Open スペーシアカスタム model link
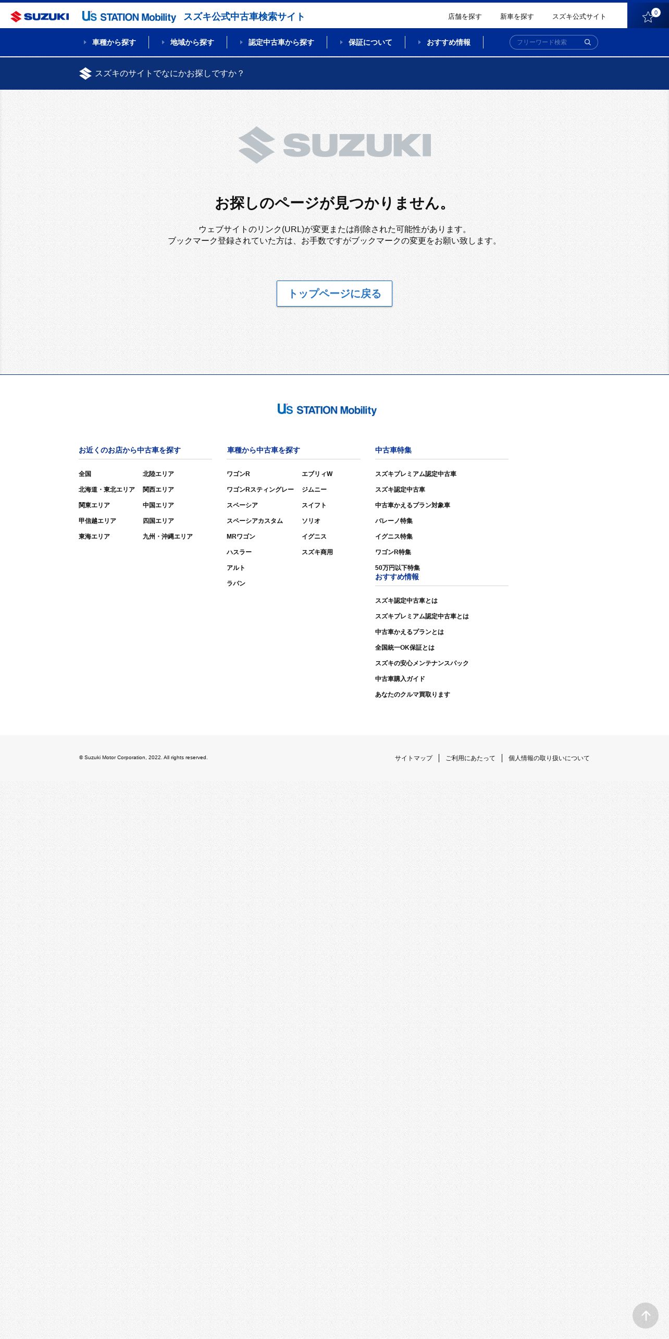Viewport: 669px width, 1339px height. coord(255,521)
